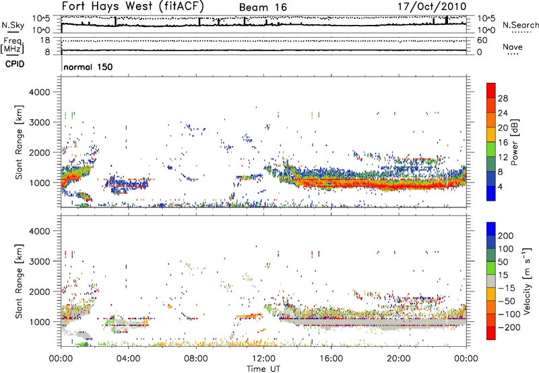Click the '100' label on Velocity scale
The height and width of the screenshot is (373, 539).
pyautogui.click(x=506, y=248)
